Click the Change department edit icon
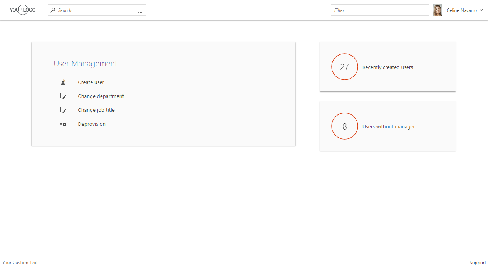Viewport: 488px width, 271px height. click(63, 96)
